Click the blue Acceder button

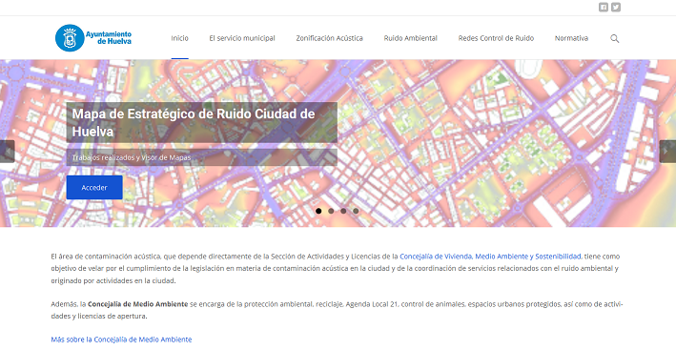(x=94, y=188)
